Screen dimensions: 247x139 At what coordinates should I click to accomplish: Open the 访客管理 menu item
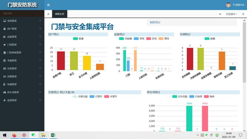pyautogui.click(x=22, y=69)
